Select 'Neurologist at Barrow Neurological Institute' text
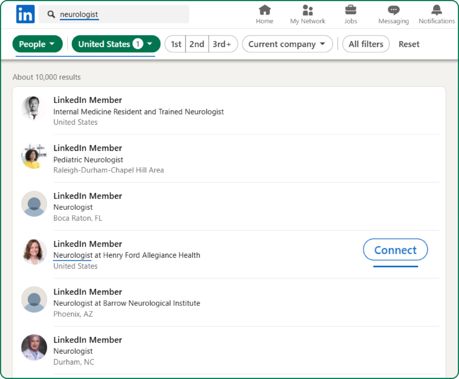 click(127, 303)
